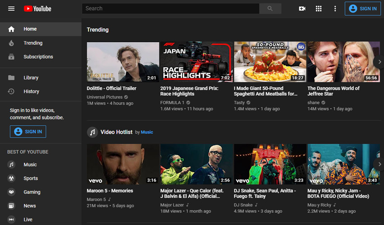Viewport: 384px width, 225px height.
Task: Click the Search input field
Action: point(171,9)
